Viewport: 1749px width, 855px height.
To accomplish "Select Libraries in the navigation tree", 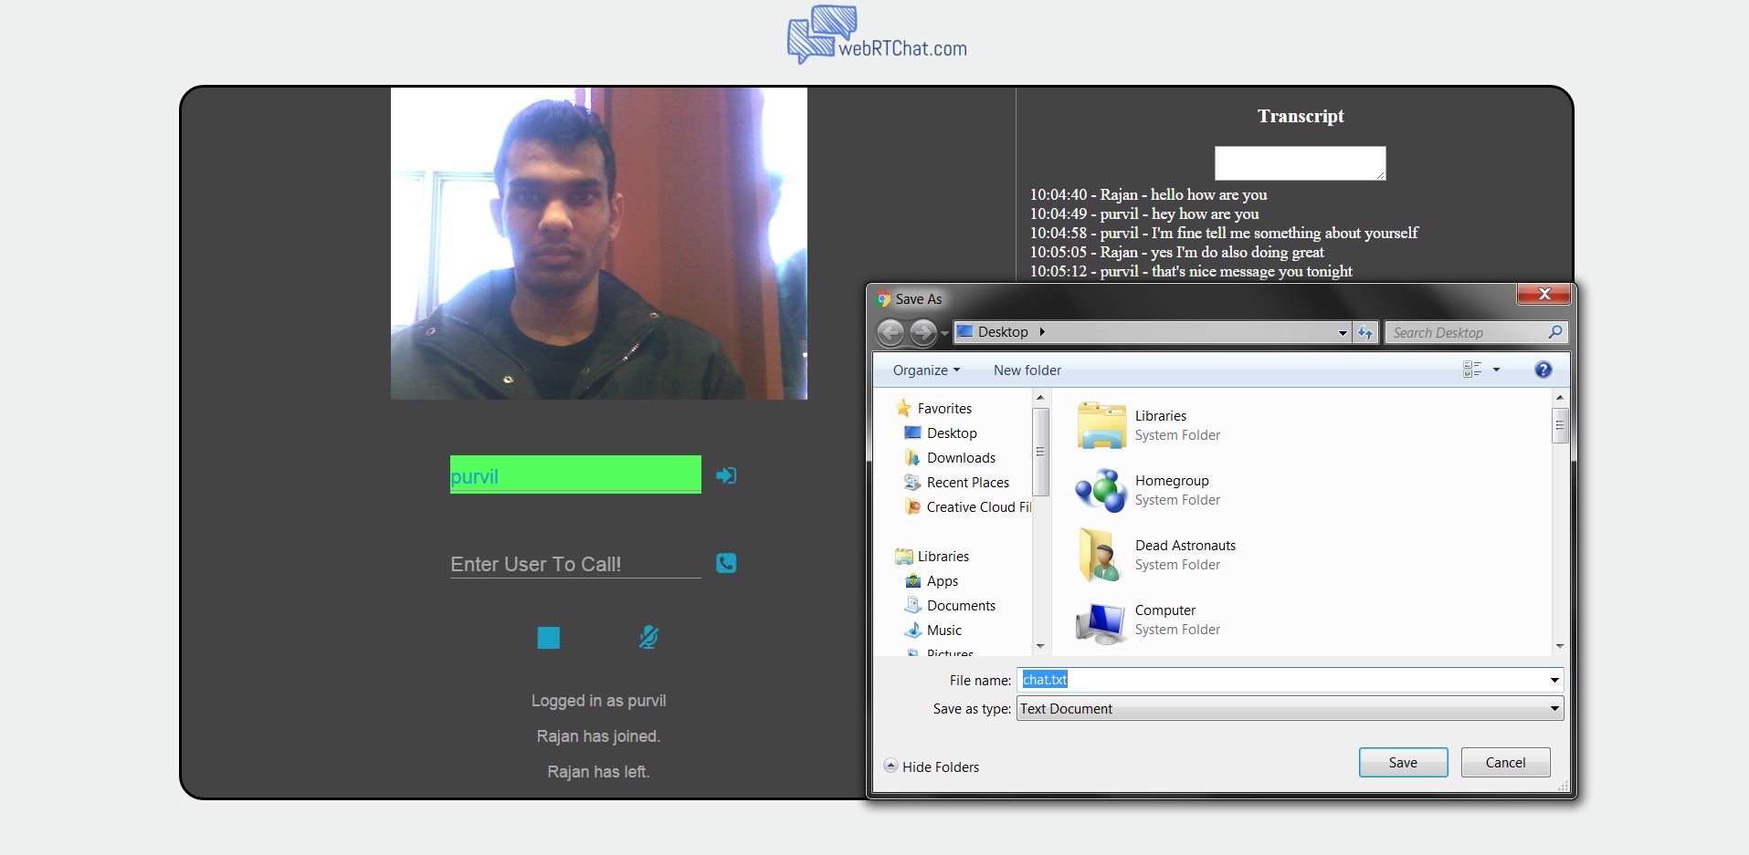I will coord(943,557).
